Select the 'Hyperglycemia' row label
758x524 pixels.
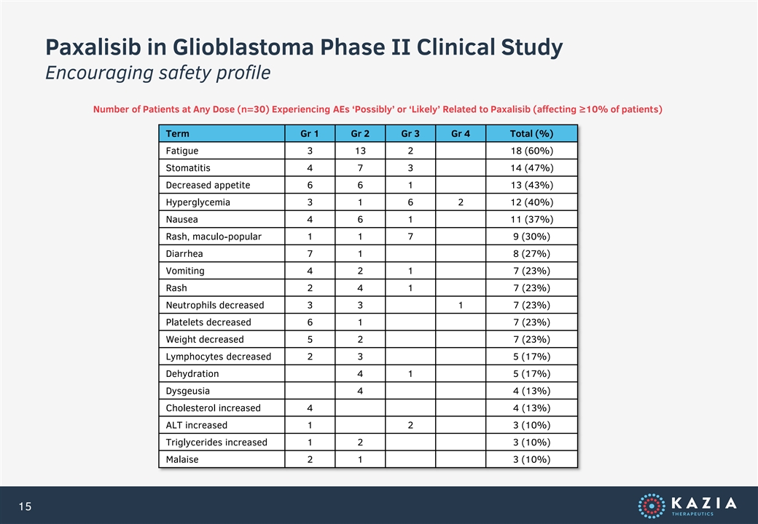[198, 202]
